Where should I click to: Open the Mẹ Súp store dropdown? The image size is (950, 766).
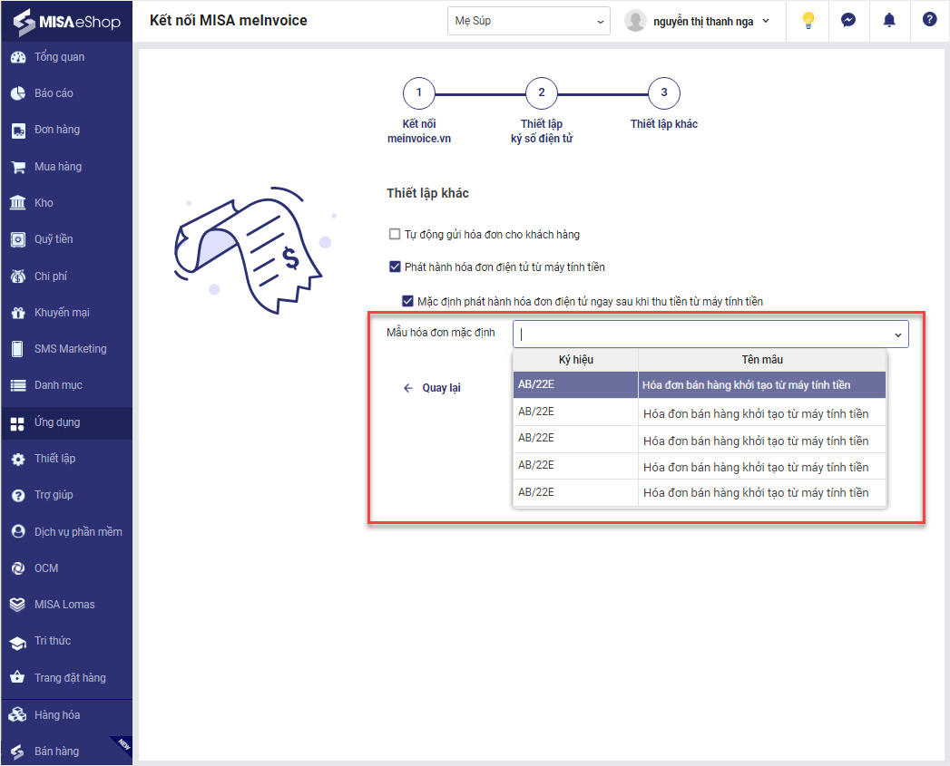pyautogui.click(x=528, y=21)
